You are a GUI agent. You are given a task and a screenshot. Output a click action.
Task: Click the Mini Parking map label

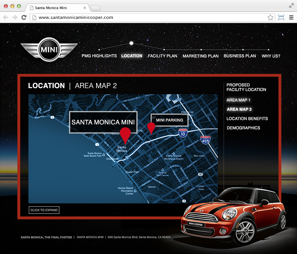coord(170,120)
